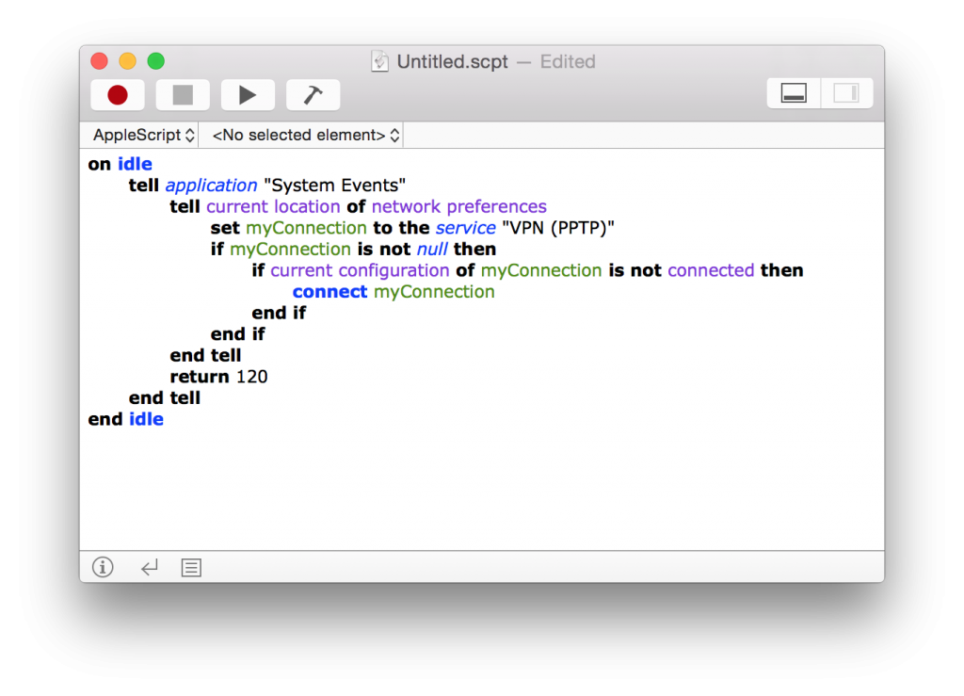Click the 'end idle' last line
964x696 pixels.
126,419
